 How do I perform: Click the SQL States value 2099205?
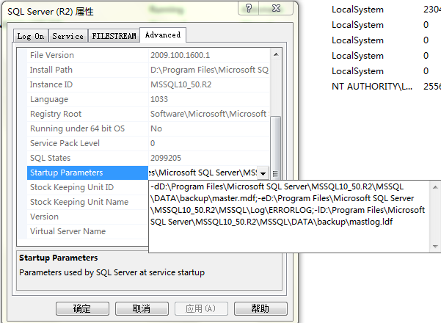[x=166, y=158]
